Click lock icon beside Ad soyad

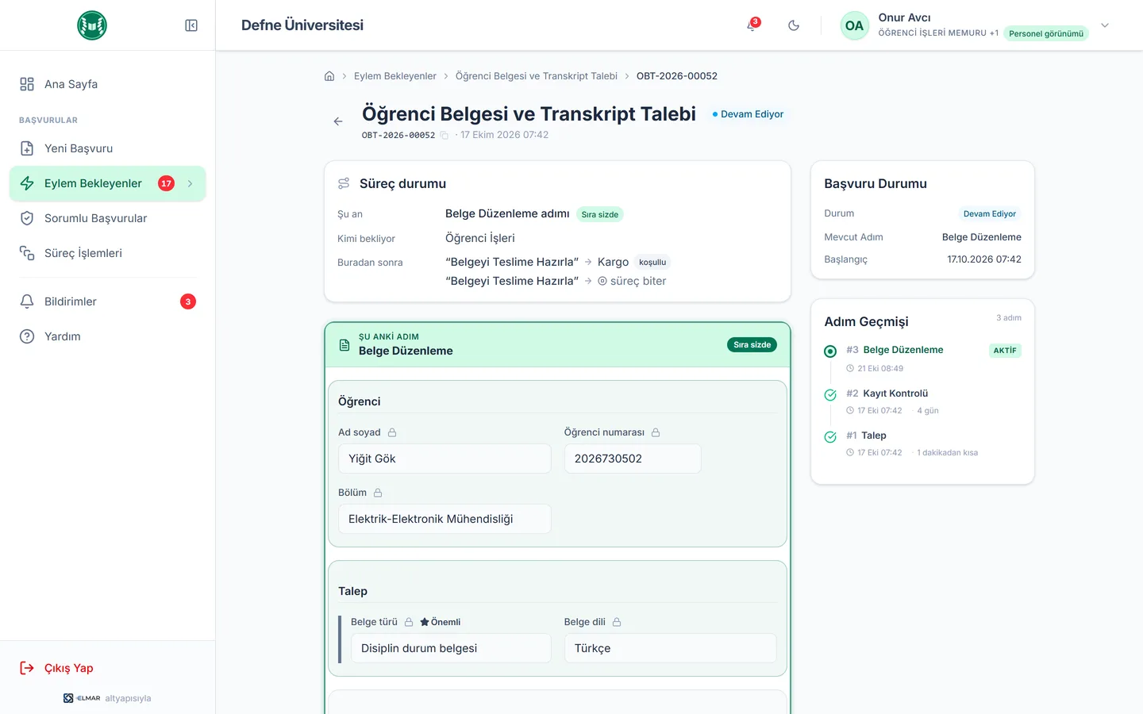coord(392,432)
